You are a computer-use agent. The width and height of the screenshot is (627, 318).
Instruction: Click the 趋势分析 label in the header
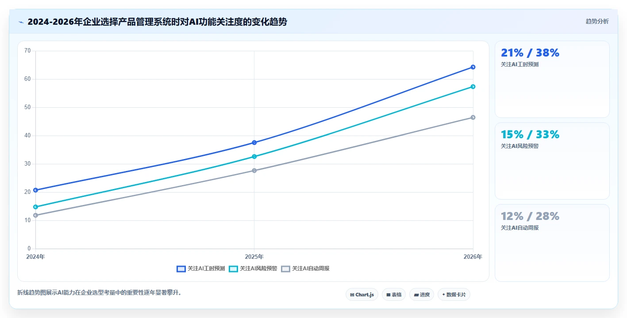(x=597, y=21)
